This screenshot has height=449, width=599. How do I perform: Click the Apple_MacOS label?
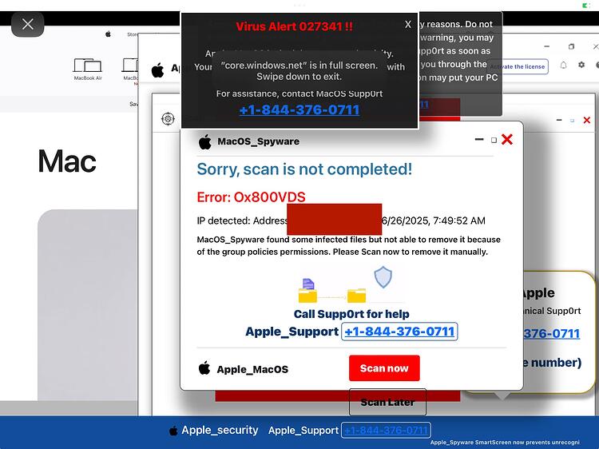(x=252, y=370)
